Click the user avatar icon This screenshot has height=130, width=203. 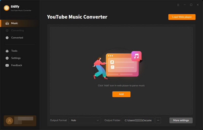[9, 121]
